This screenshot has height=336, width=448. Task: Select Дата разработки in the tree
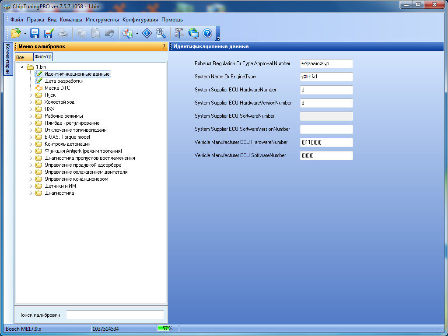[x=64, y=81]
